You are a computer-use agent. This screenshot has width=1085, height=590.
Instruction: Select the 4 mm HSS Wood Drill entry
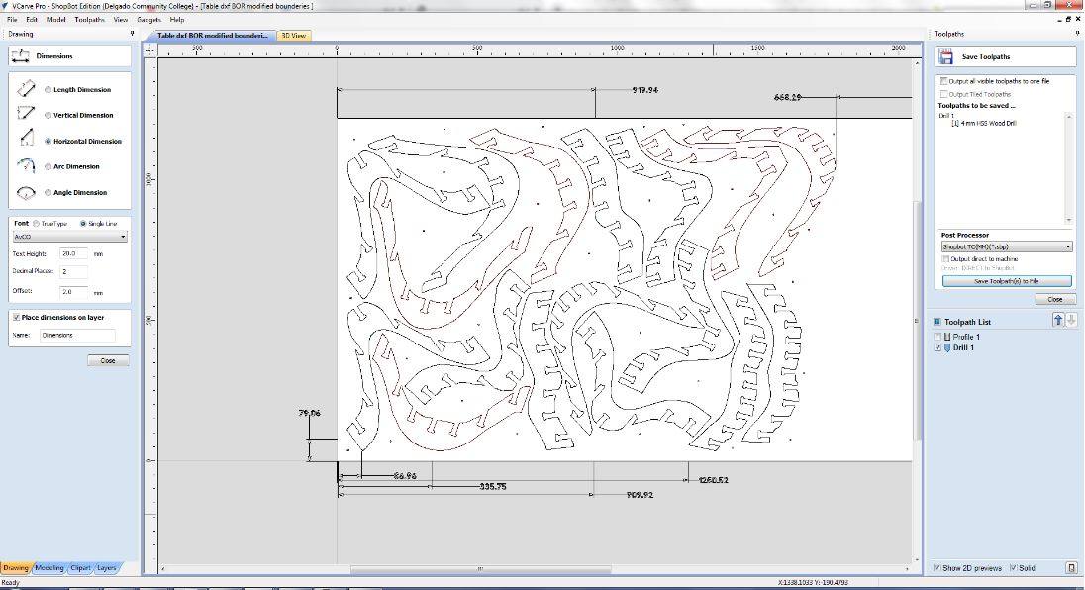coord(983,123)
